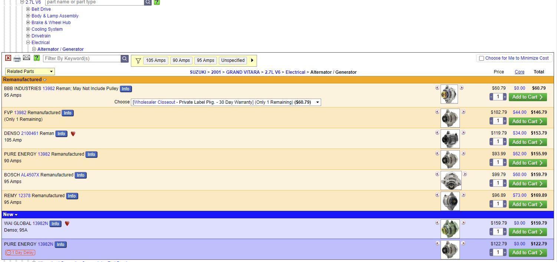Open the Wholesaler Closeout choice dropdown
This screenshot has width=557, height=262.
pos(226,102)
